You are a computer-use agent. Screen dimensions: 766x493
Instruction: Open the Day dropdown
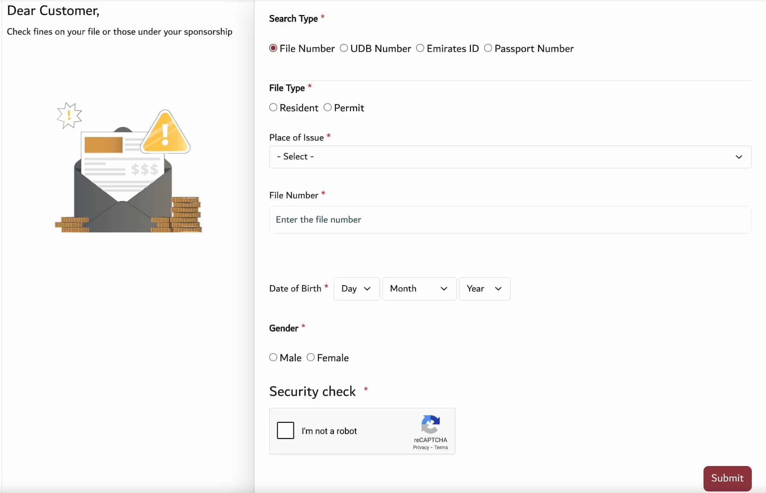tap(356, 289)
